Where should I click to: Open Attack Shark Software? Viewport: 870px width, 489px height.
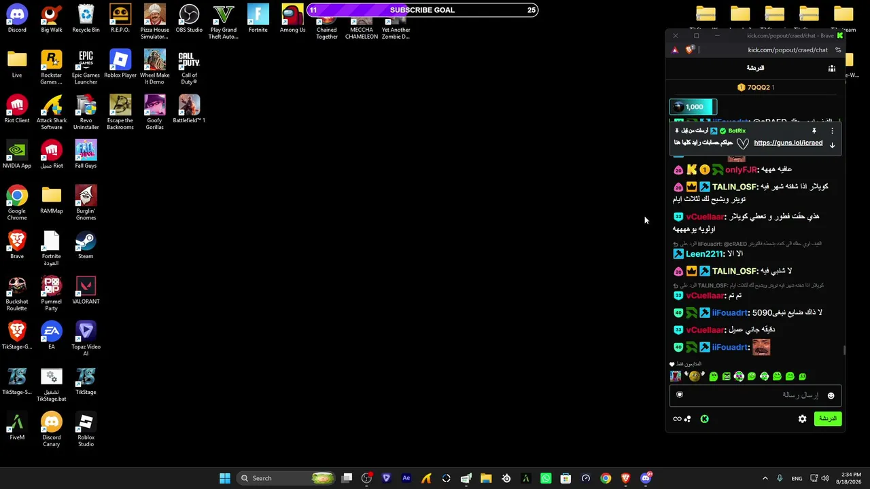(x=52, y=112)
